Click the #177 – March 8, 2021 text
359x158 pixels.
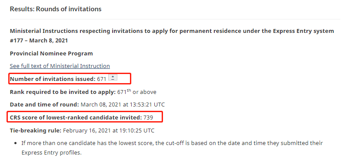[x=39, y=41]
